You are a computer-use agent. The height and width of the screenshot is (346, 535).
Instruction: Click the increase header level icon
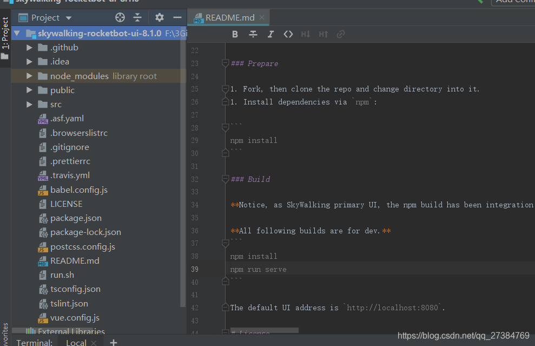tap(323, 34)
